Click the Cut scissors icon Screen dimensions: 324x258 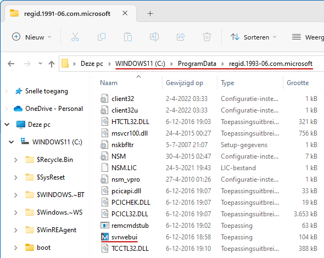point(75,37)
